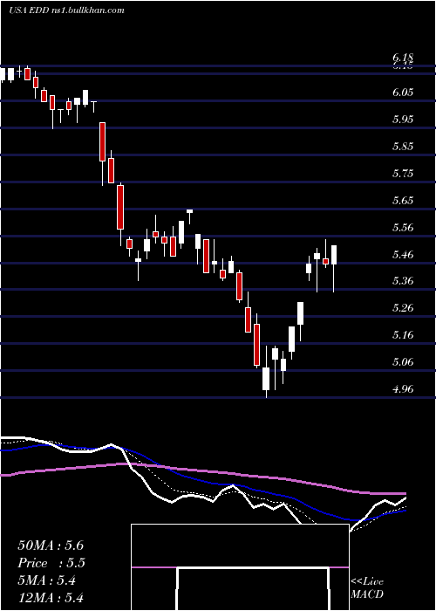Click the 5.95 price axis label

pos(403,120)
